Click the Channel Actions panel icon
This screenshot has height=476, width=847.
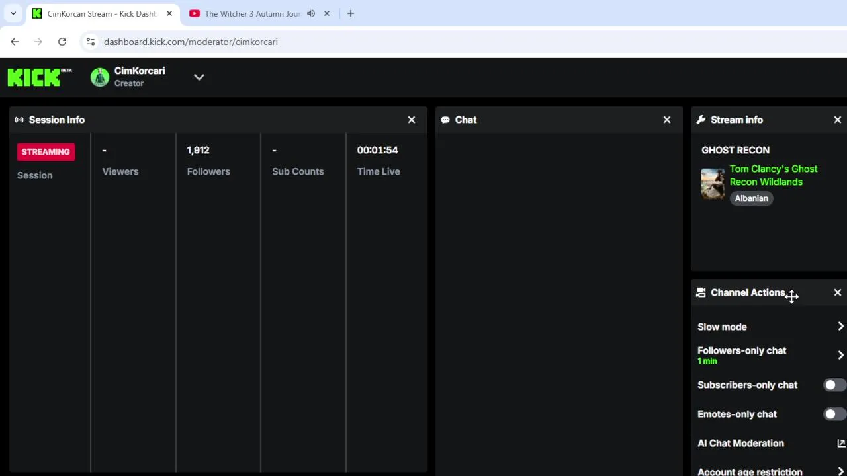(x=701, y=292)
